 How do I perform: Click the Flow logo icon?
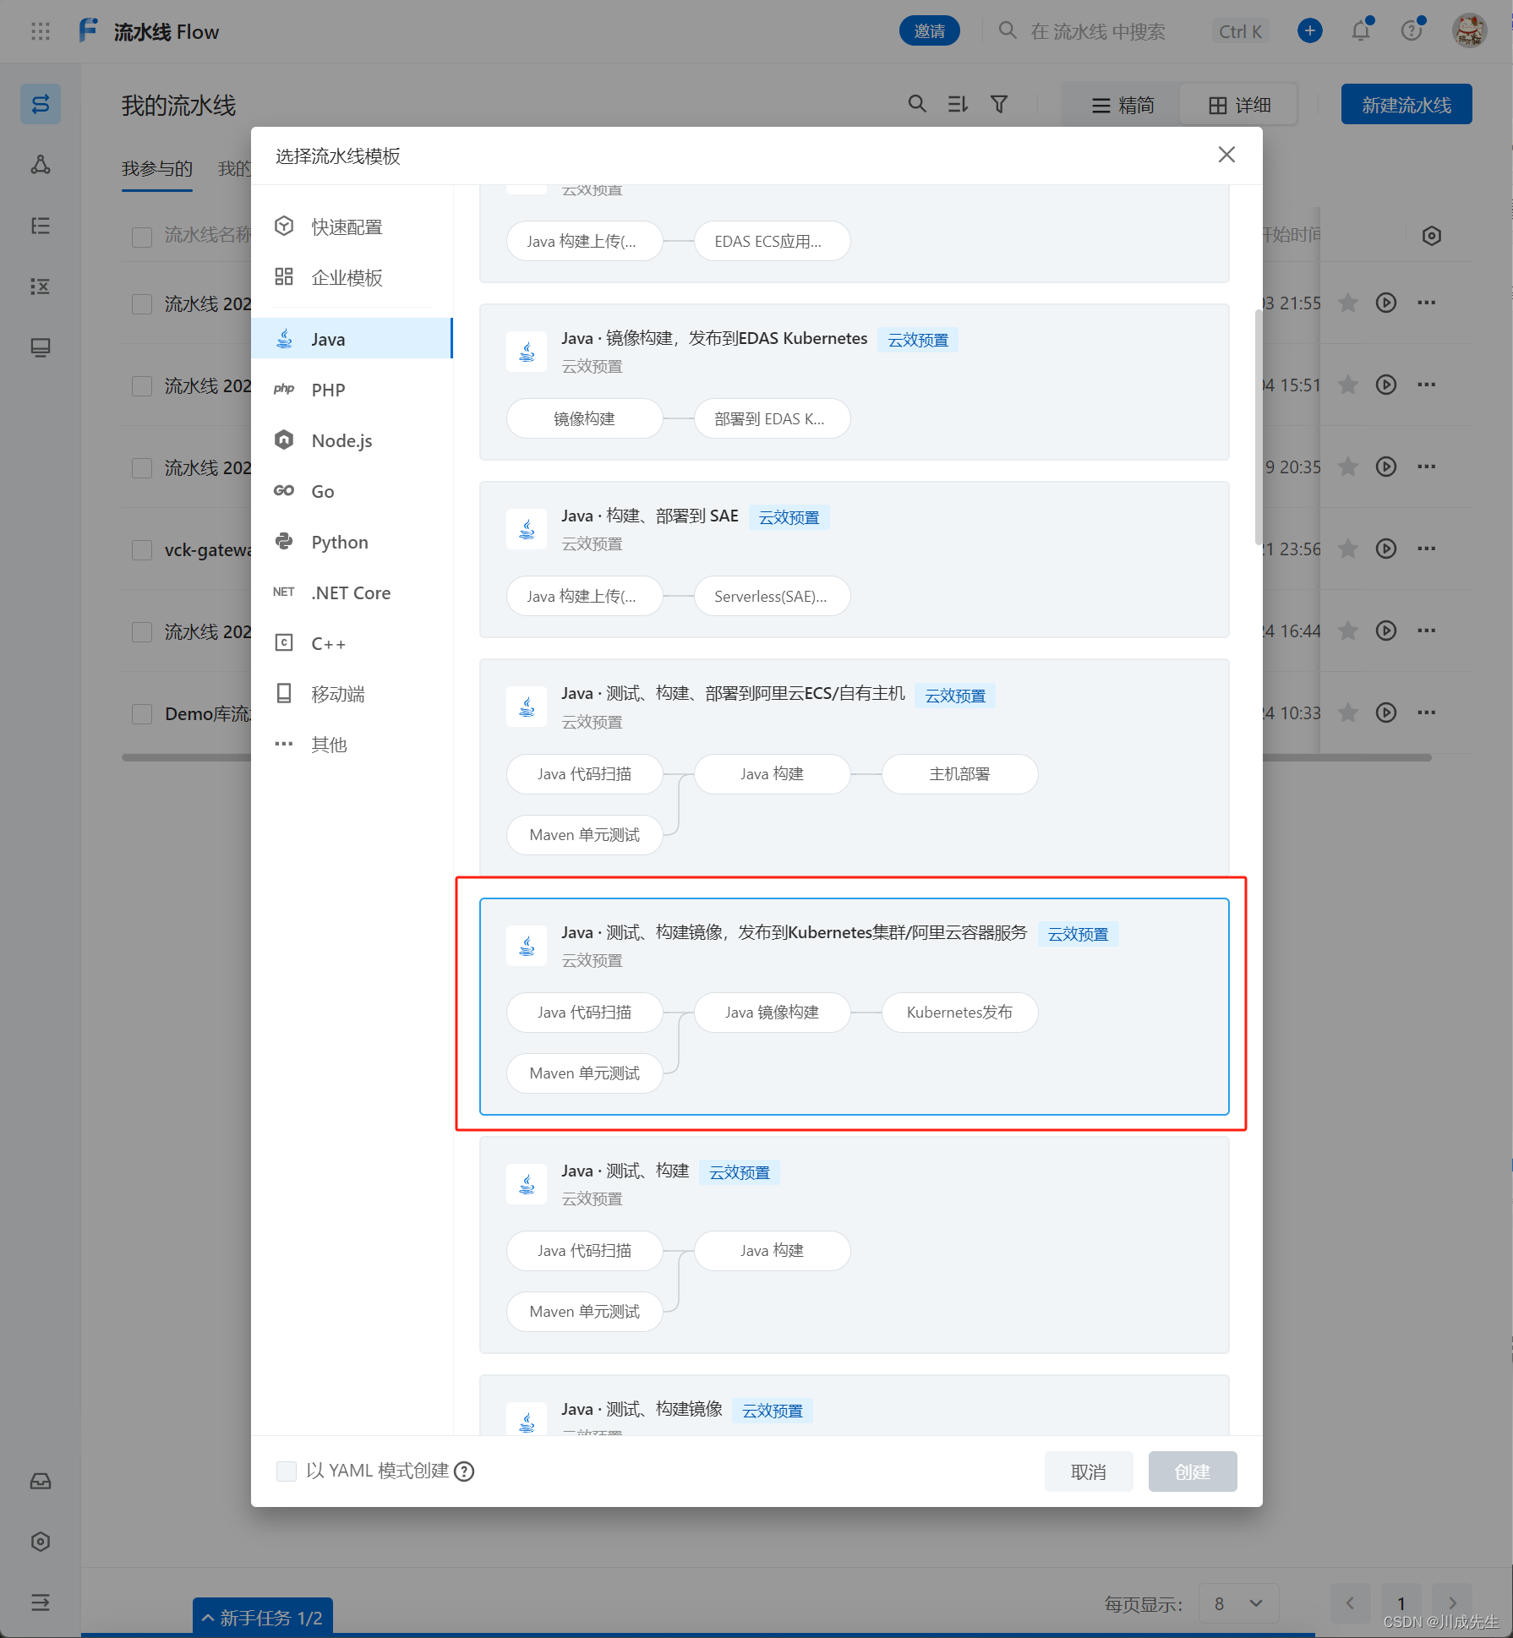pos(89,30)
